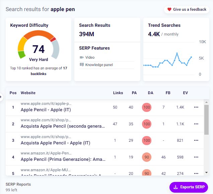Click the last data point on trend chart
This screenshot has height=194, width=213.
[x=191, y=57]
